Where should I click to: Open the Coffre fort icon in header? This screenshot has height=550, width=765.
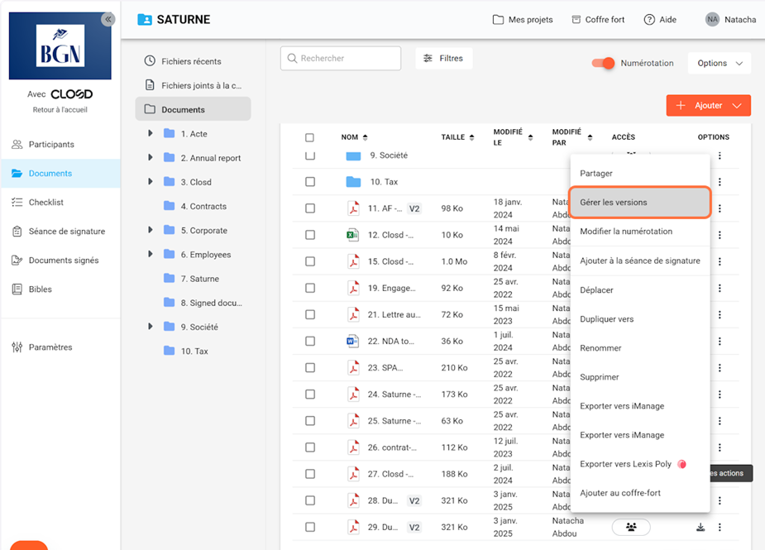pos(574,20)
